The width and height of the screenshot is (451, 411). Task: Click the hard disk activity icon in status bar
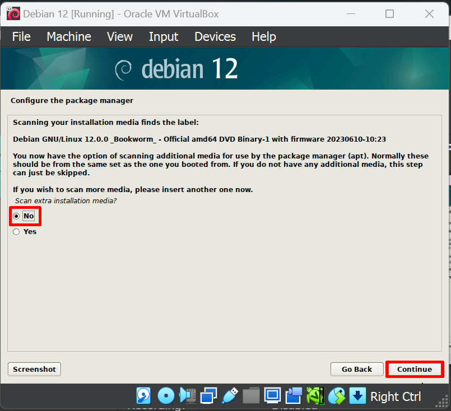(x=143, y=396)
